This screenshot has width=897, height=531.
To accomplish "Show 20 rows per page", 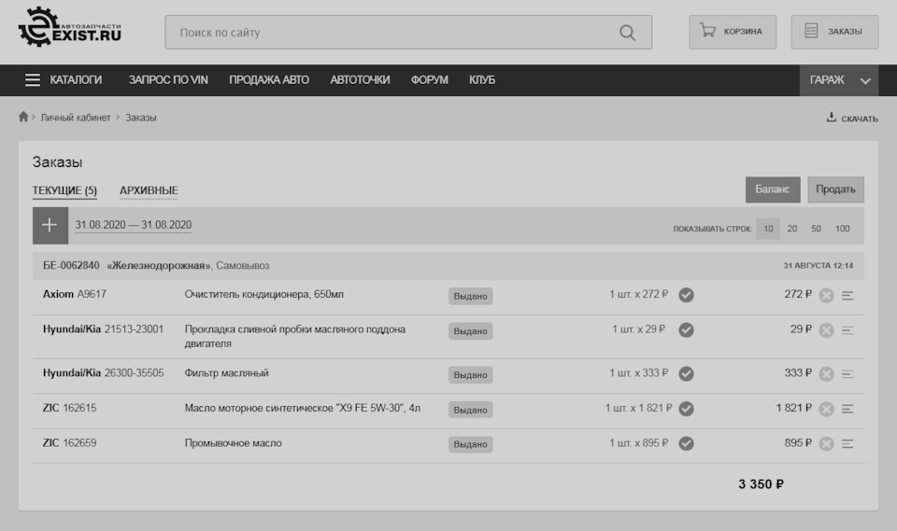I will [x=791, y=229].
